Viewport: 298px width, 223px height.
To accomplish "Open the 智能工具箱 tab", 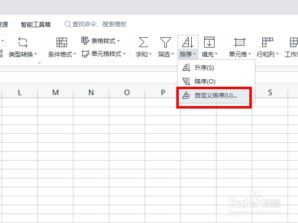I will point(36,24).
